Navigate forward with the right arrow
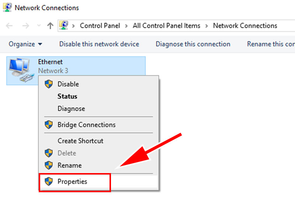 coord(26,25)
